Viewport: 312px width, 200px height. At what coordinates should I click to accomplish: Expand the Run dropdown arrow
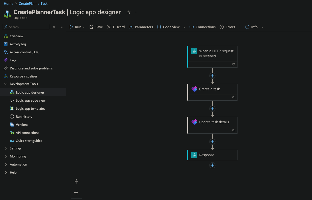(x=84, y=27)
